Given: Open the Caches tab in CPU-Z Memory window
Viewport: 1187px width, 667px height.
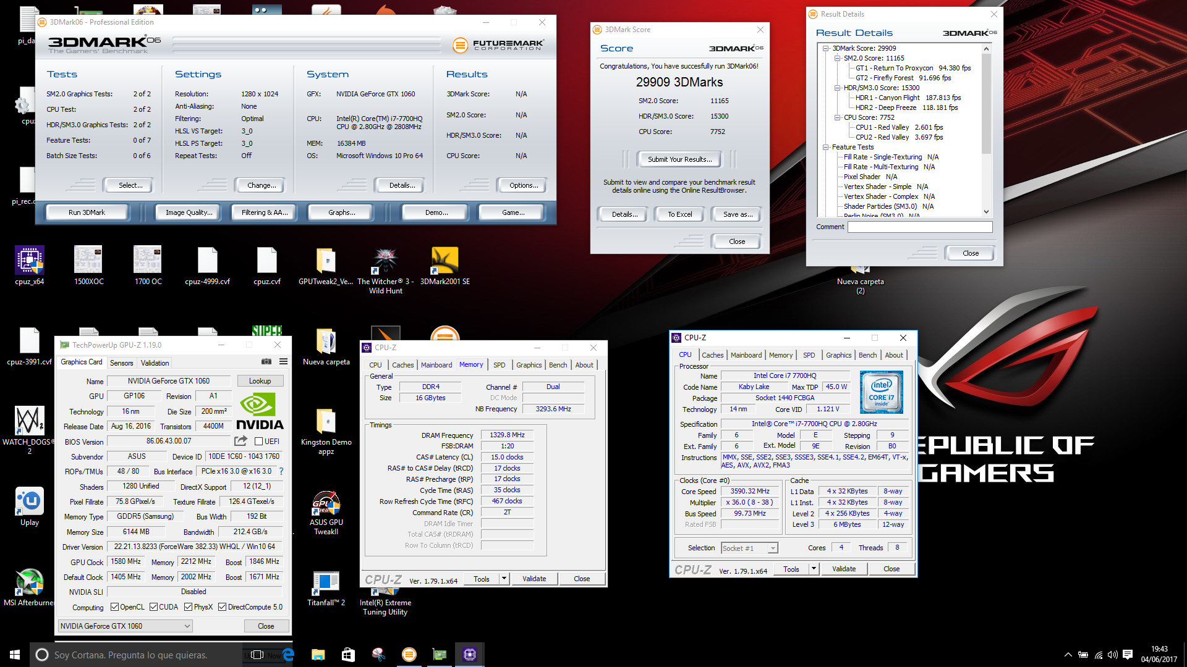Looking at the screenshot, I should [x=403, y=365].
